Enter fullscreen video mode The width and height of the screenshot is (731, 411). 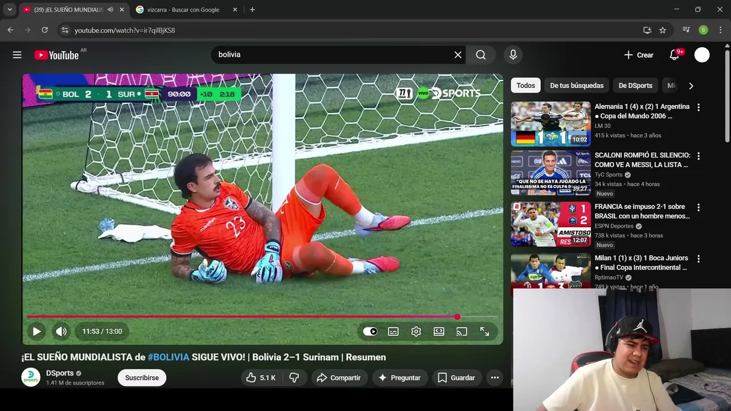pos(484,331)
